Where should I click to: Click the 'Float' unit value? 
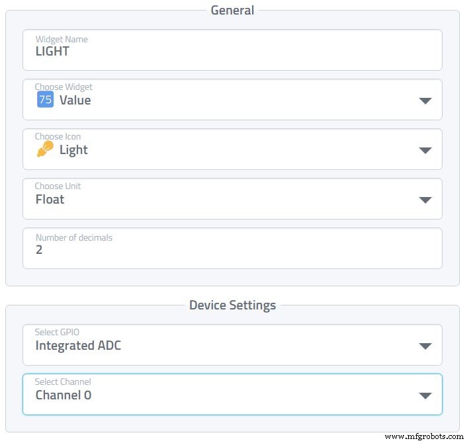[x=50, y=200]
